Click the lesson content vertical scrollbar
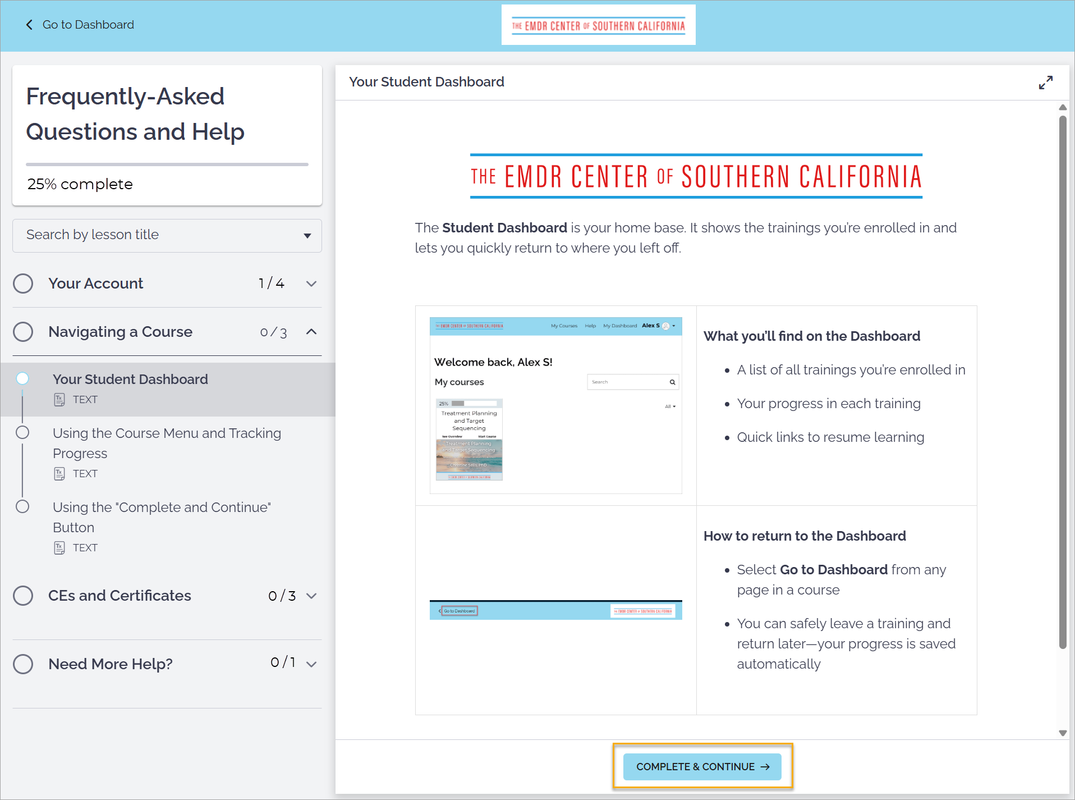The height and width of the screenshot is (800, 1075). click(1062, 382)
